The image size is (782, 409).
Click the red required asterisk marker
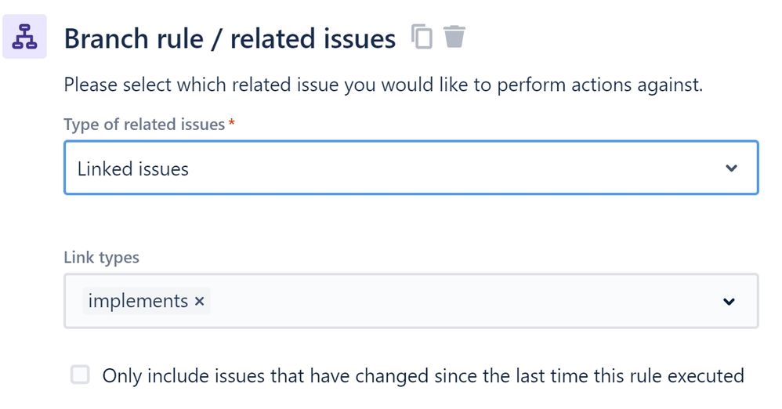point(231,124)
